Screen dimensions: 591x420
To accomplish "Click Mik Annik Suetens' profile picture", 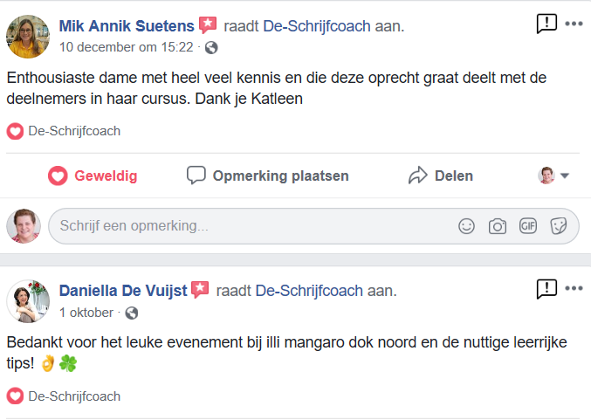I will point(28,36).
